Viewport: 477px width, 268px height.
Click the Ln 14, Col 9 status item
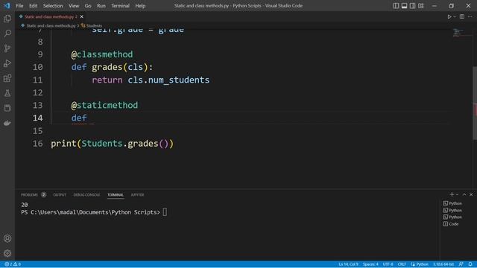coord(348,264)
